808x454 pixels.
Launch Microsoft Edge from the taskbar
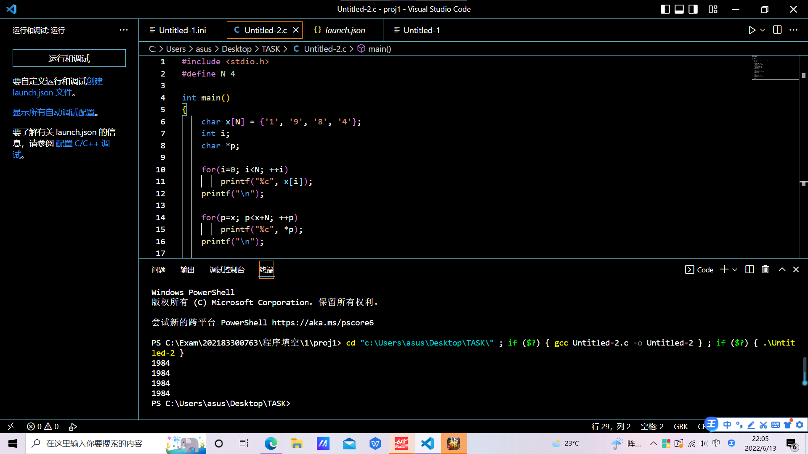(271, 443)
